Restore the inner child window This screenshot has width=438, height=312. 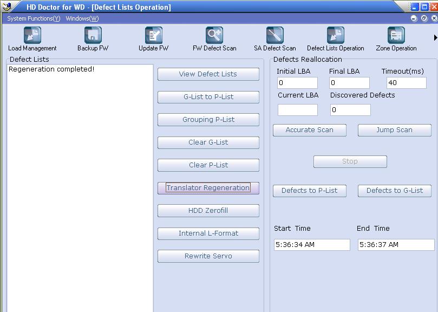point(424,18)
